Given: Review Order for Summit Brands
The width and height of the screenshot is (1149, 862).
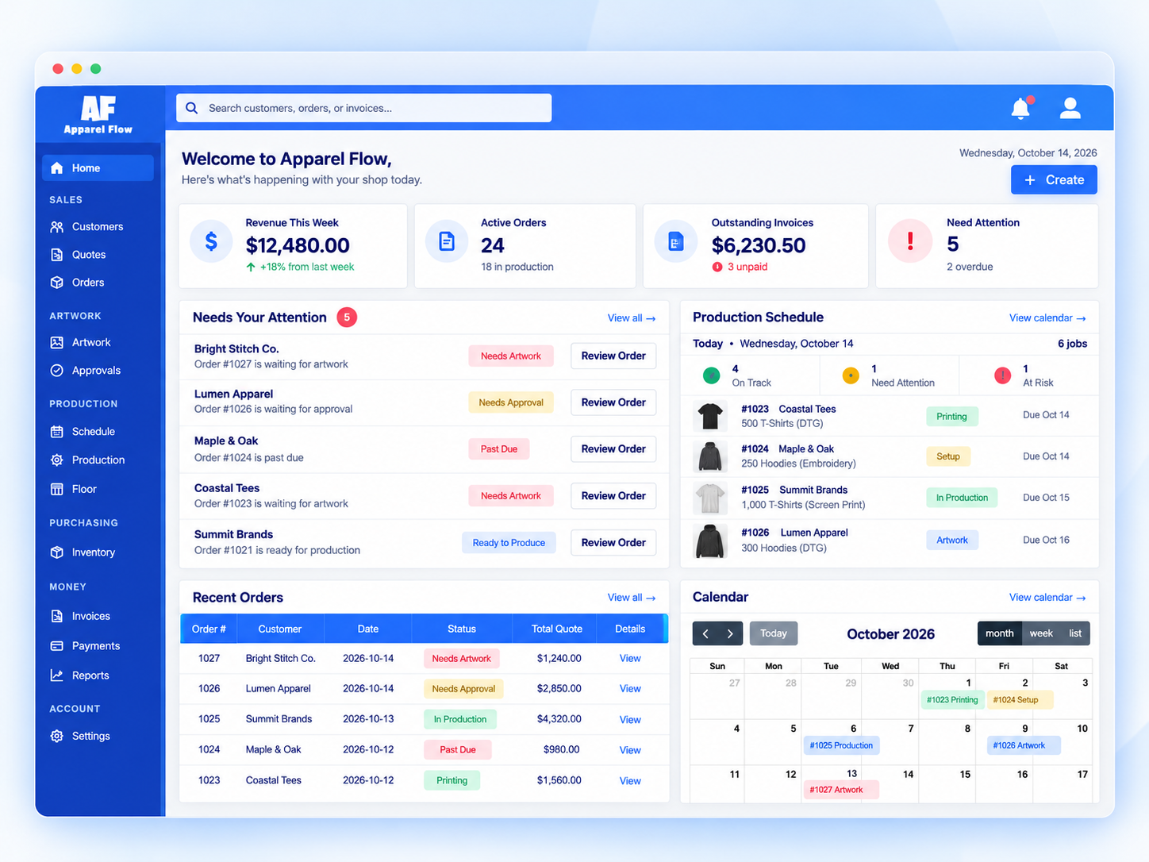Looking at the screenshot, I should click(x=613, y=543).
